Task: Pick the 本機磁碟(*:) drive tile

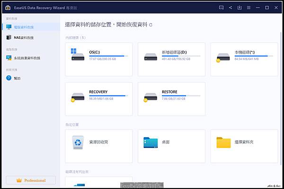Action: [244, 59]
